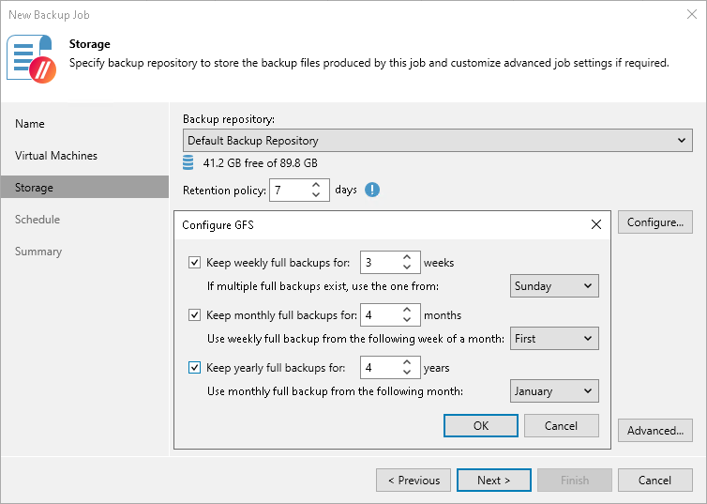The image size is (707, 504).
Task: Decrease retention policy days value
Action: [x=316, y=195]
